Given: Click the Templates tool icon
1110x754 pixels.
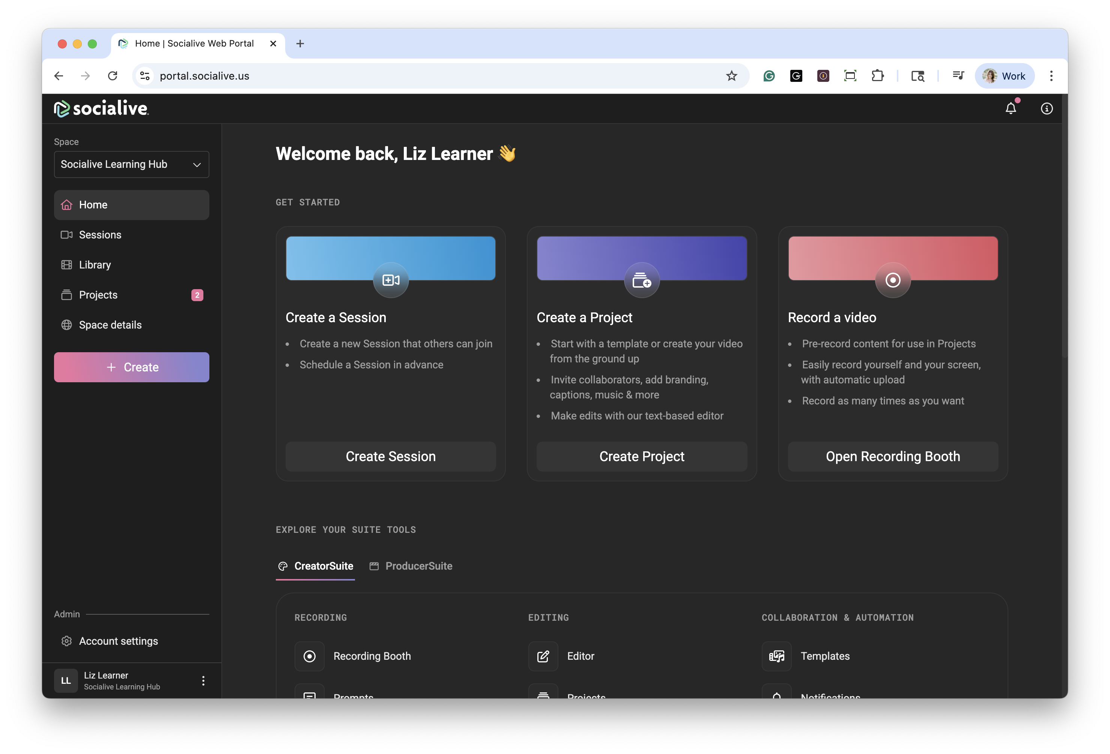Looking at the screenshot, I should (x=776, y=656).
